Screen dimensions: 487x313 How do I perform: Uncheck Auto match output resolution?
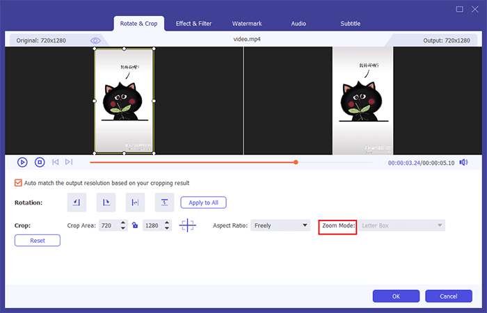[x=18, y=183]
